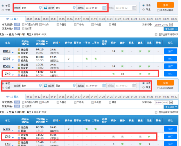Click 商务座 count 7 in G307 恩施 row
181x146 pixels.
click(69, 129)
